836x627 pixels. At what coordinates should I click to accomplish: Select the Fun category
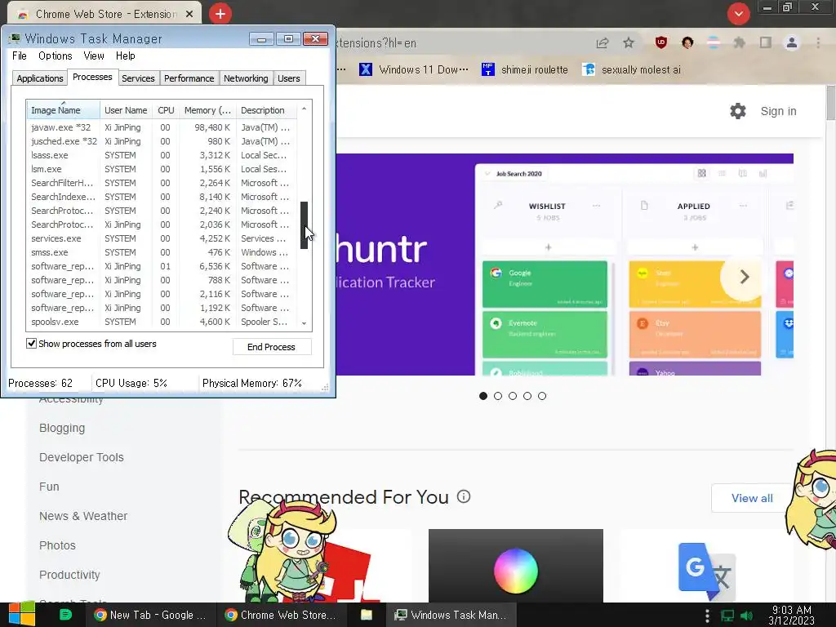(49, 487)
